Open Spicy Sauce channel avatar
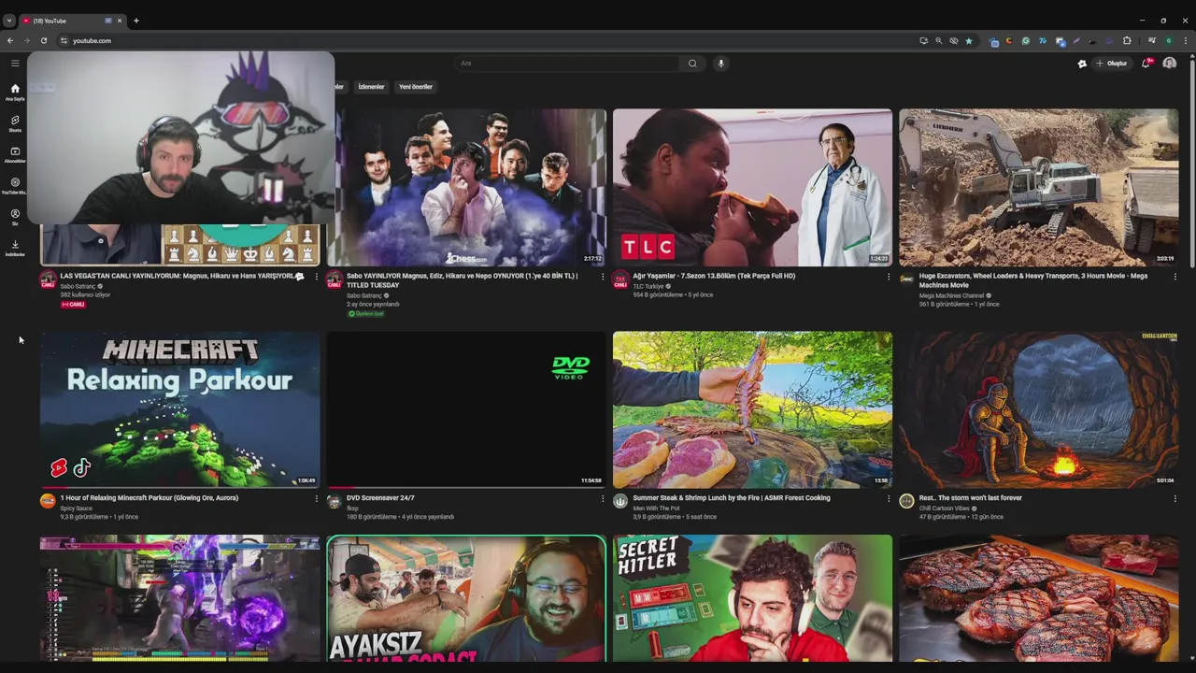This screenshot has width=1196, height=673. pyautogui.click(x=48, y=501)
